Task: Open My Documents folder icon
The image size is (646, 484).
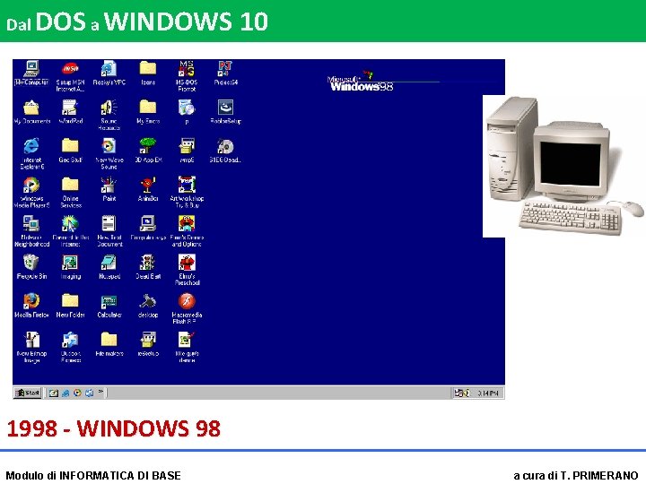Action: [31, 112]
